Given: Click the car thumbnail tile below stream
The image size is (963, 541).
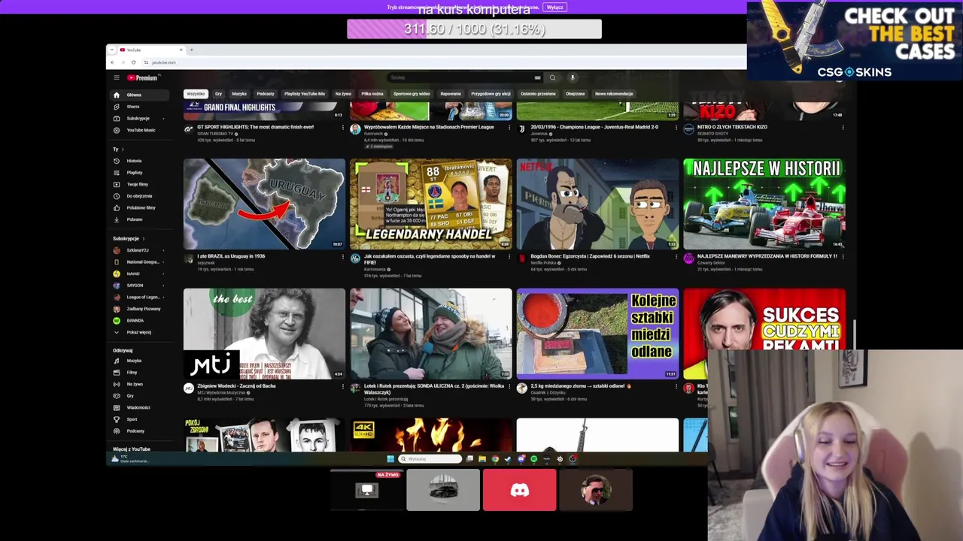Looking at the screenshot, I should (x=443, y=490).
